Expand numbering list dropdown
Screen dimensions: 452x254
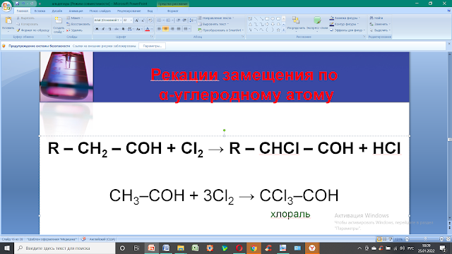click(x=172, y=20)
